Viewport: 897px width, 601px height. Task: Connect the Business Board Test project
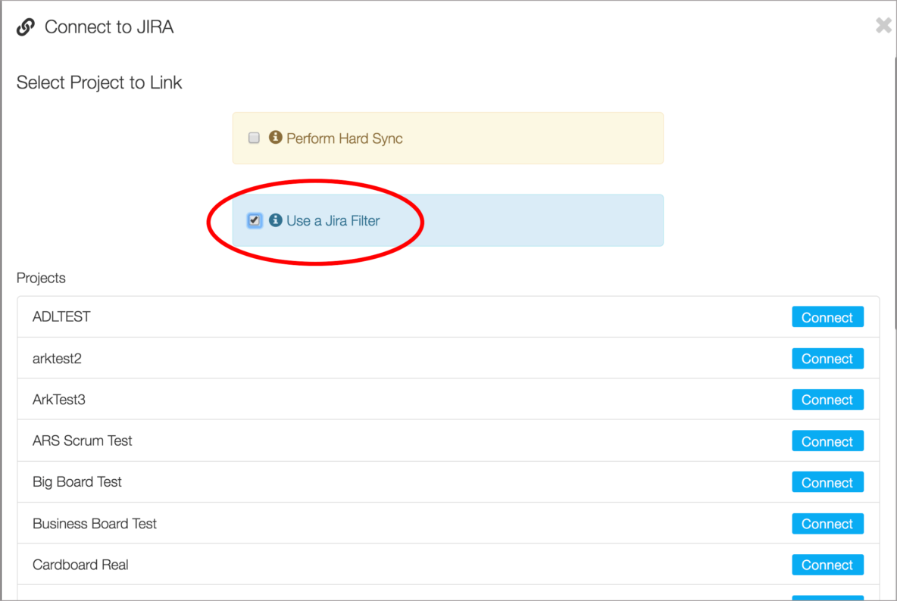click(827, 523)
